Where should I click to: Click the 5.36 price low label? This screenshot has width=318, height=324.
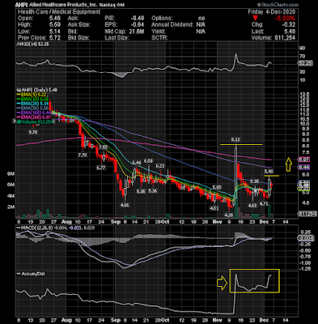(153, 191)
